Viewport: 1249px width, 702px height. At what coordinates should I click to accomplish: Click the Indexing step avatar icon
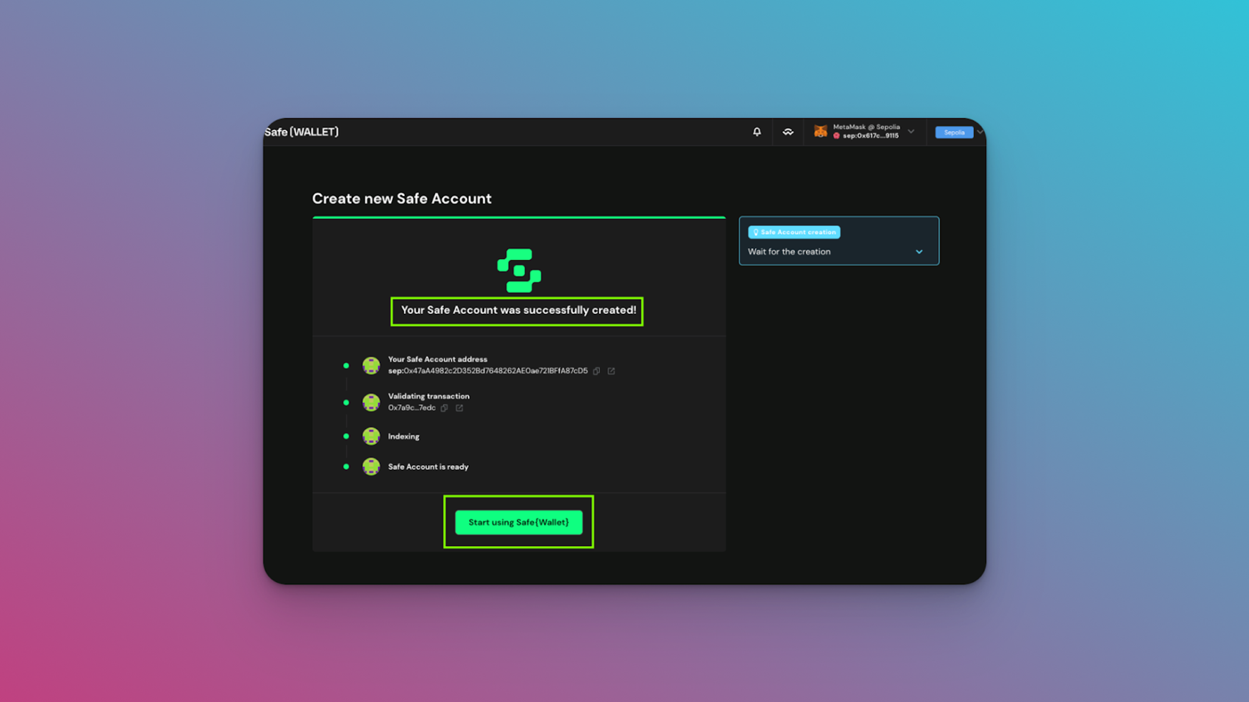(x=371, y=436)
